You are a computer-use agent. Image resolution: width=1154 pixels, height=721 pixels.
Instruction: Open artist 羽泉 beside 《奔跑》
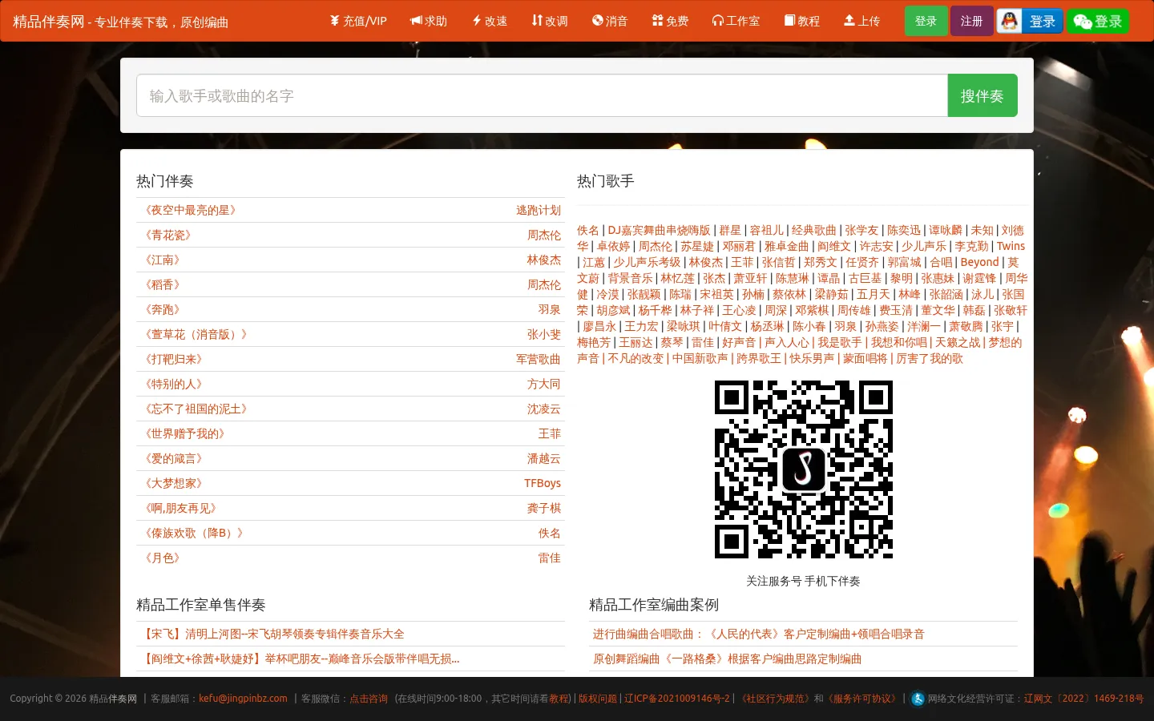click(550, 309)
